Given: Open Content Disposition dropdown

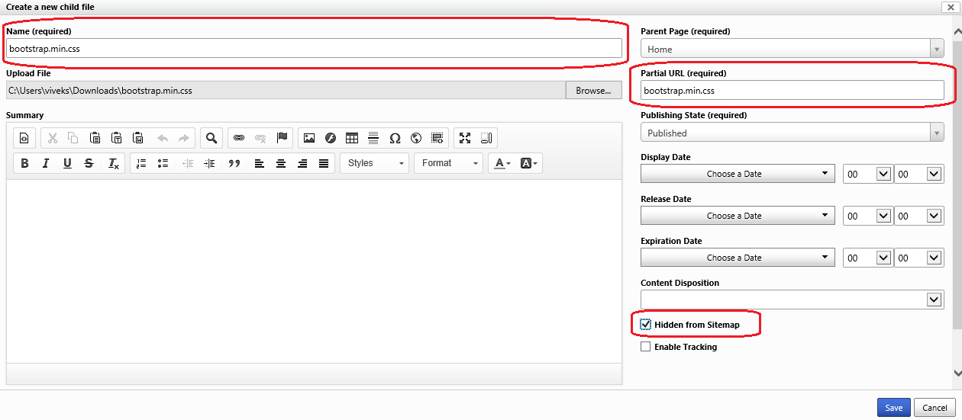Looking at the screenshot, I should (x=792, y=300).
